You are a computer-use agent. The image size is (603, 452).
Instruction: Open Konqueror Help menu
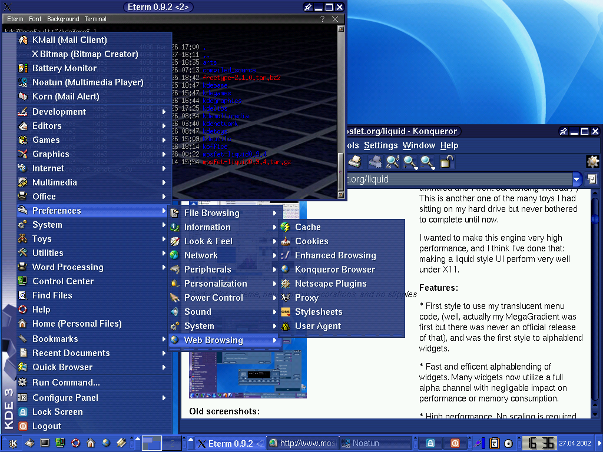coord(449,145)
